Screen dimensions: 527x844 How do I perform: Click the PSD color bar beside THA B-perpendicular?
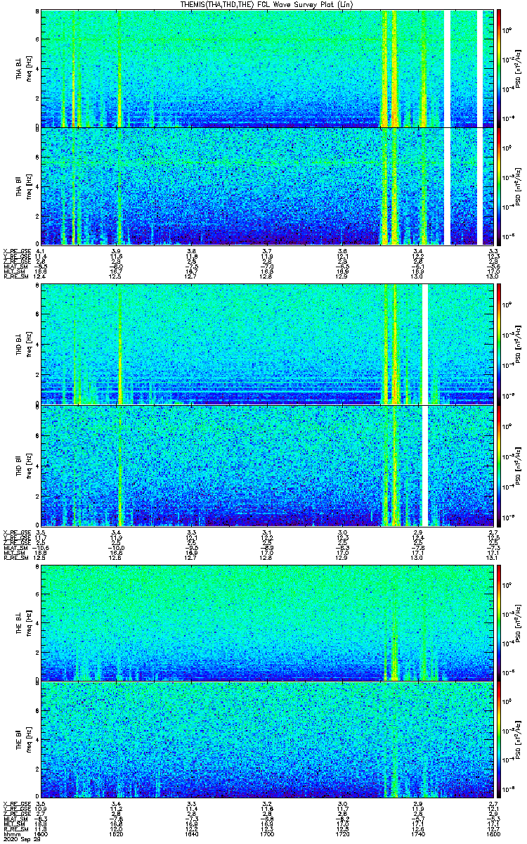point(499,68)
